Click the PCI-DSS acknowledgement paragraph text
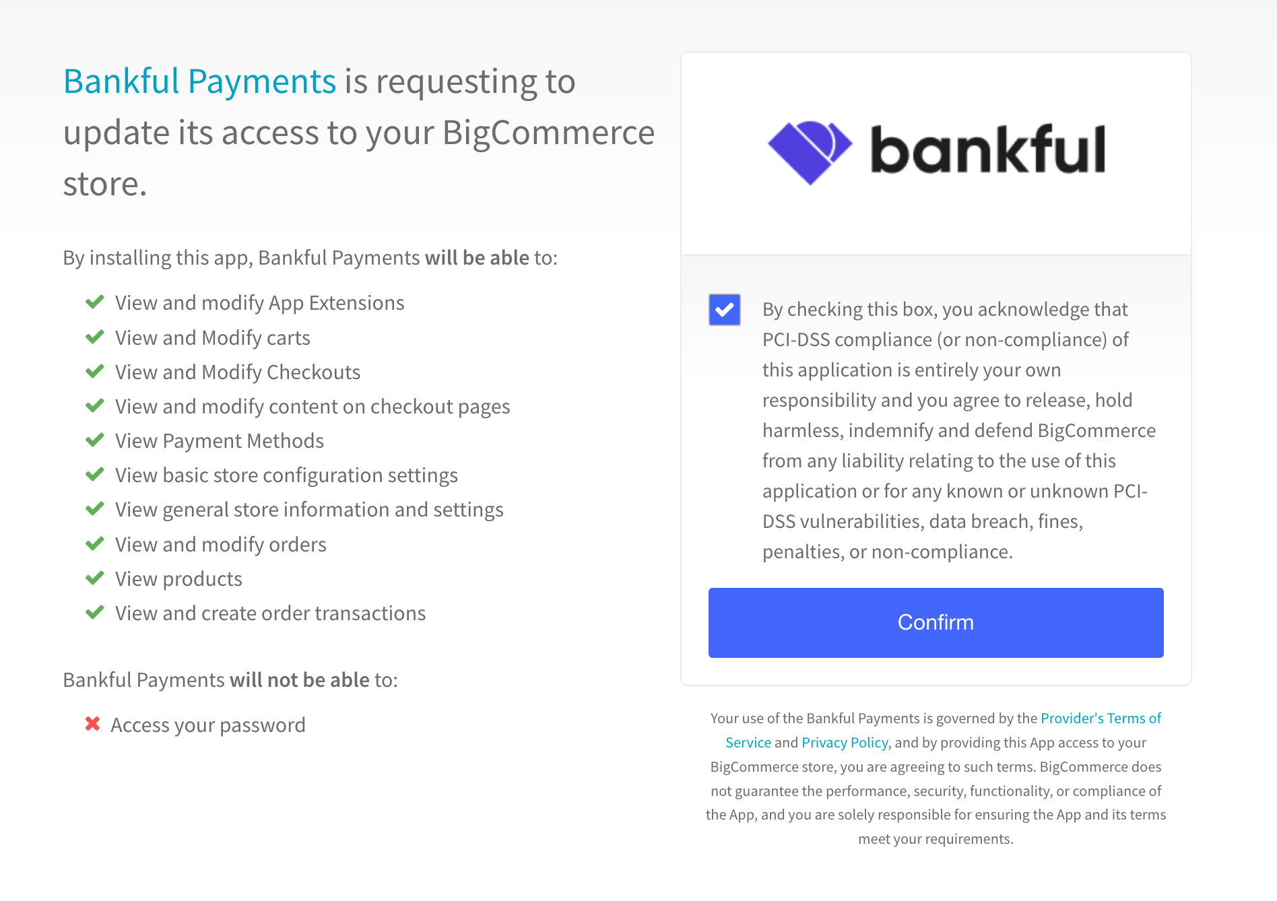1277x901 pixels. tap(958, 430)
